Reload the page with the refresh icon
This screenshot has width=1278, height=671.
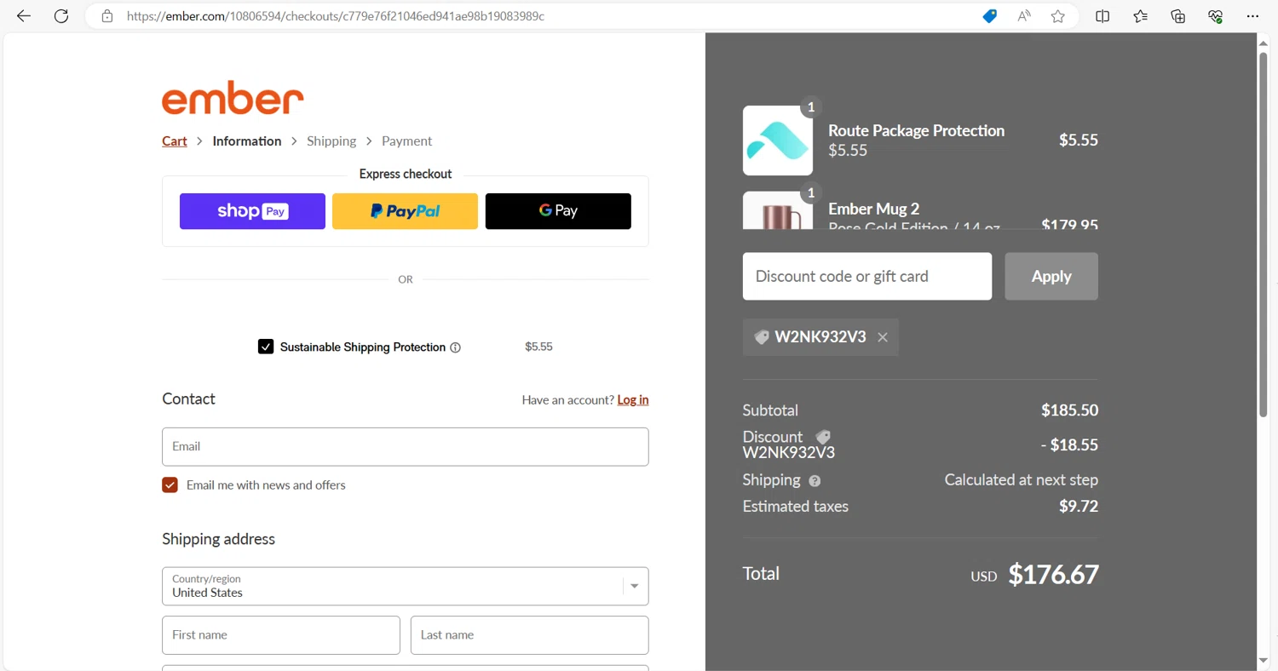tap(61, 16)
